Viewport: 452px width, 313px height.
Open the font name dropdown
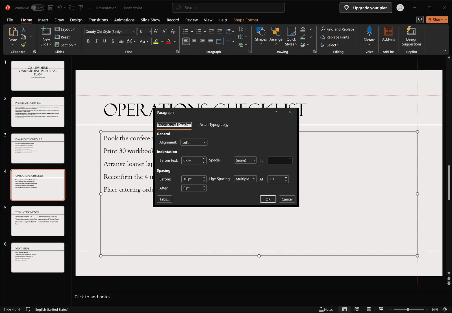point(134,32)
